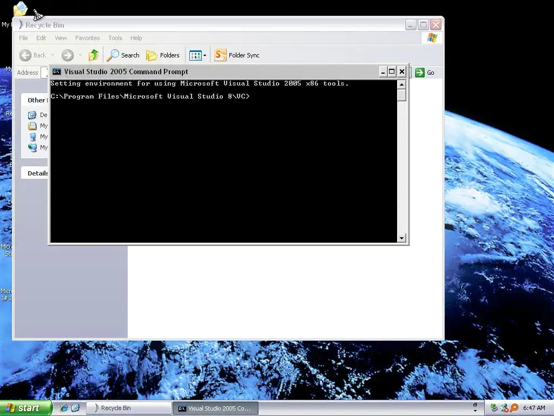Maximize the Visual Studio 2005 Command Prompt
This screenshot has width=554, height=416.
click(392, 72)
